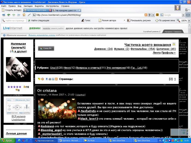Click 'написать' link in header
Screen dimensions: 191x143
88,28
